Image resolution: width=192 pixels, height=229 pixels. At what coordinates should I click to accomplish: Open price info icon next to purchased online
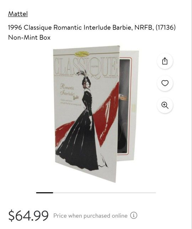(134, 215)
